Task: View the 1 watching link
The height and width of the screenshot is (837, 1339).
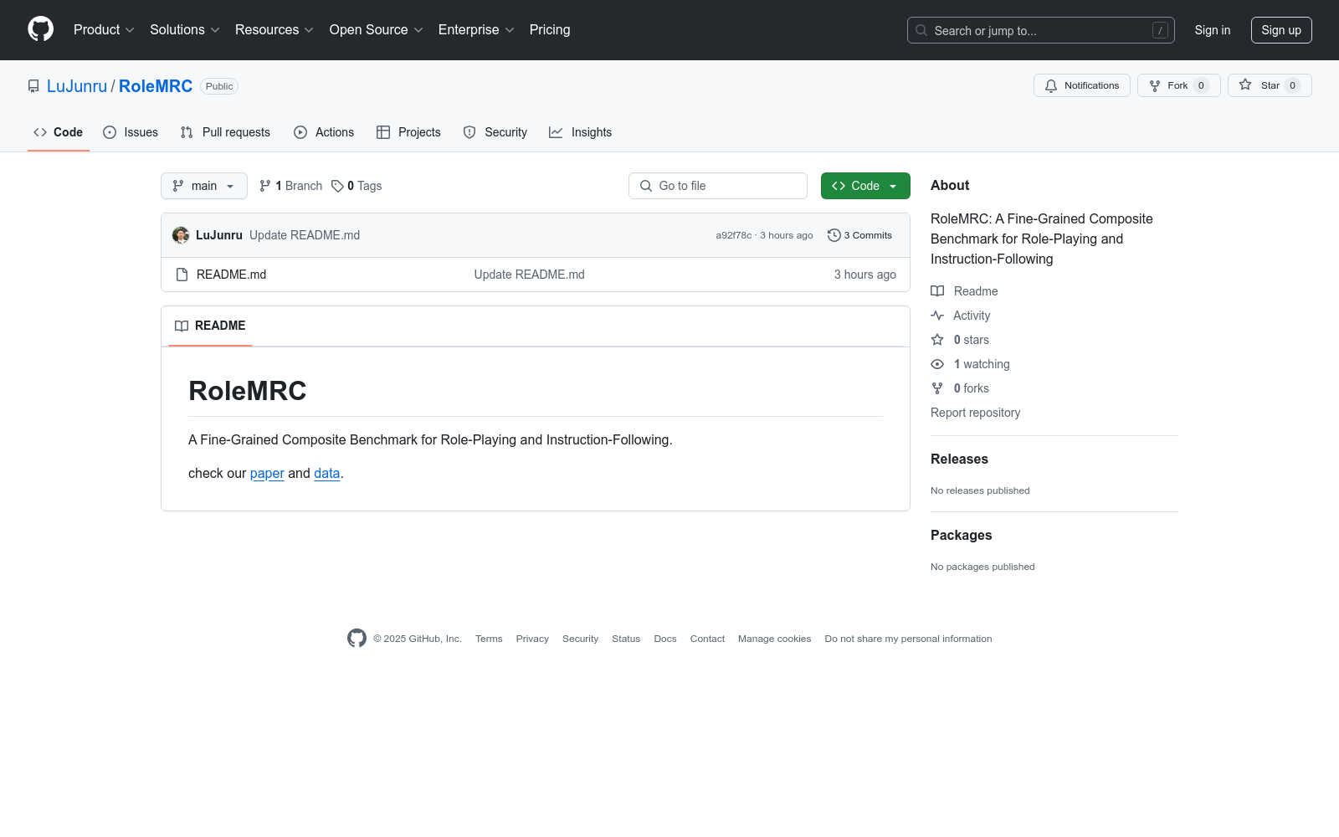Action: coord(971,364)
